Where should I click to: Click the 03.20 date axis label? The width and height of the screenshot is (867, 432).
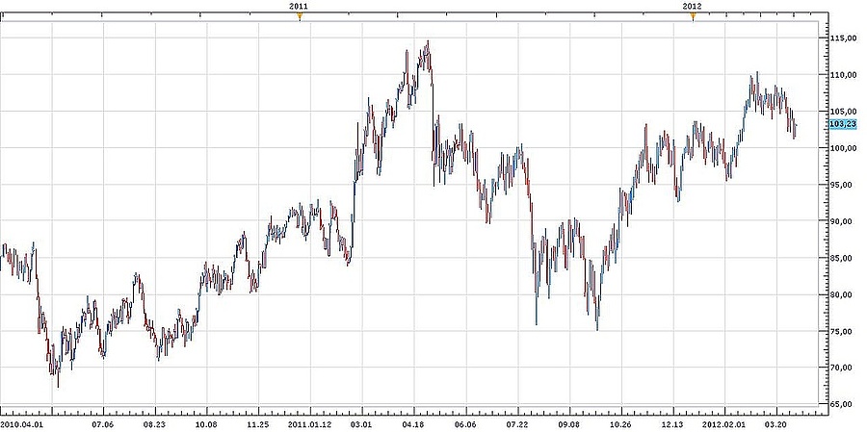(x=776, y=422)
